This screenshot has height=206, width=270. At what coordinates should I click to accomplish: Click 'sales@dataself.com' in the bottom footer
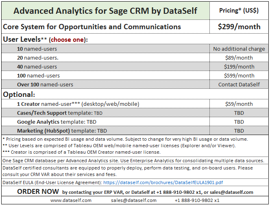134,200
